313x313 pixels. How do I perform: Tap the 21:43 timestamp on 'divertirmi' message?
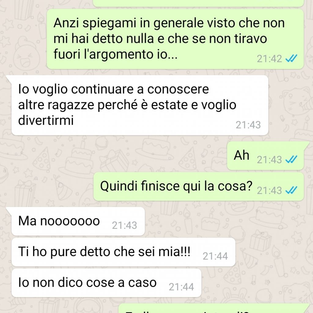[x=248, y=125]
